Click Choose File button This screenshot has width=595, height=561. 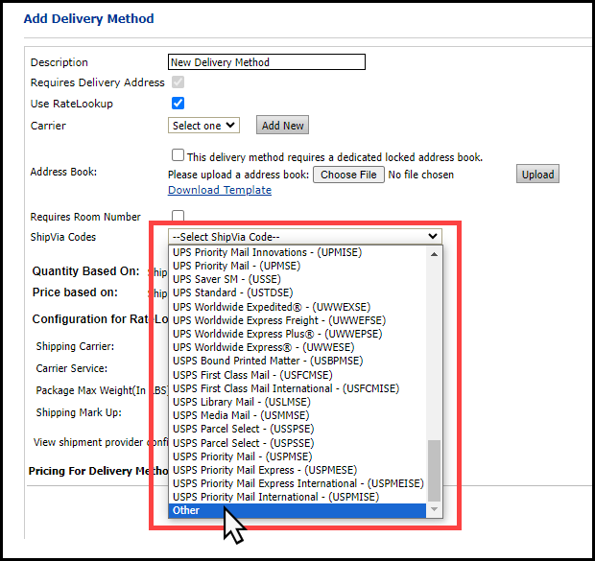coord(348,175)
